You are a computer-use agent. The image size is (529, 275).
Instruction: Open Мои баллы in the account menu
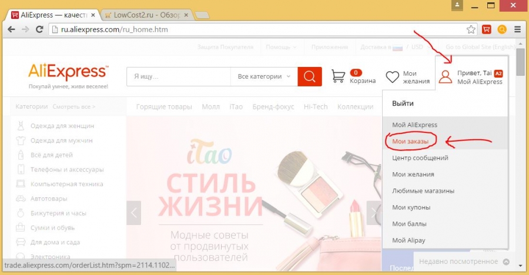point(409,224)
